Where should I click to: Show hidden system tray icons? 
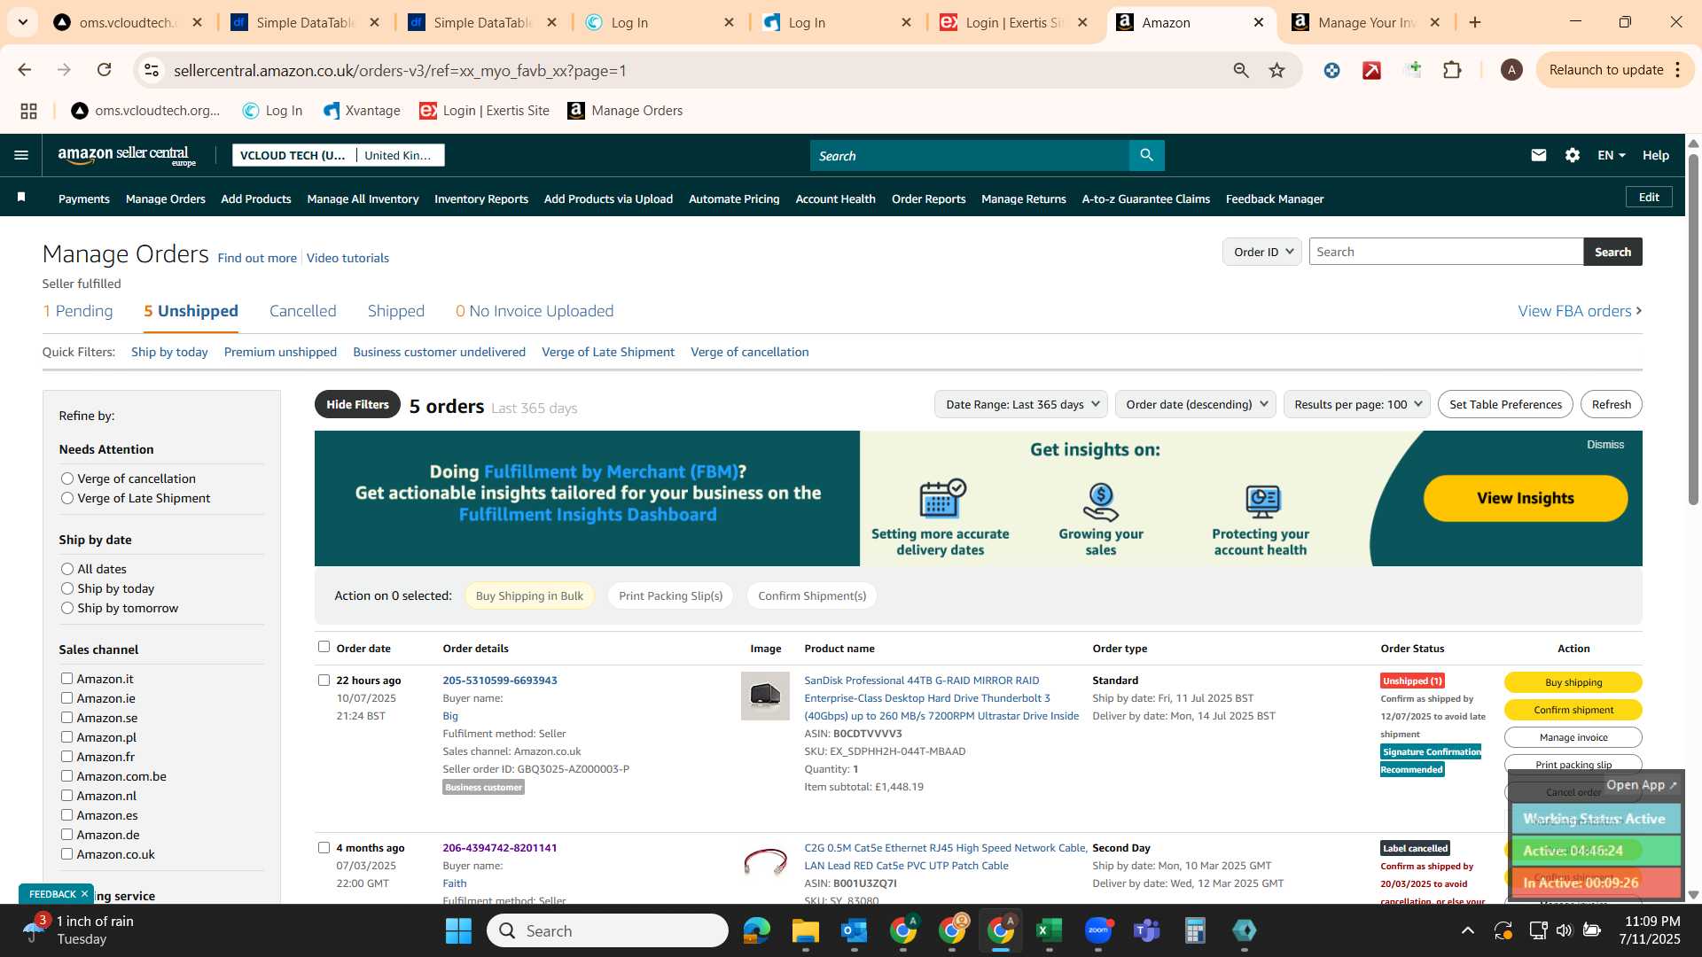coord(1468,930)
